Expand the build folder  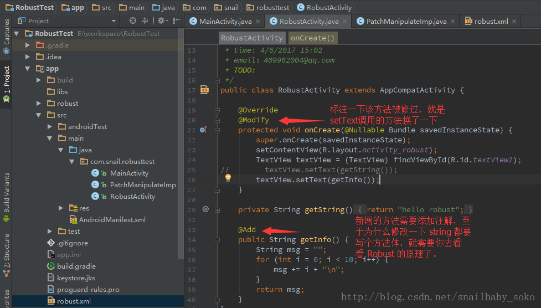pyautogui.click(x=39, y=80)
